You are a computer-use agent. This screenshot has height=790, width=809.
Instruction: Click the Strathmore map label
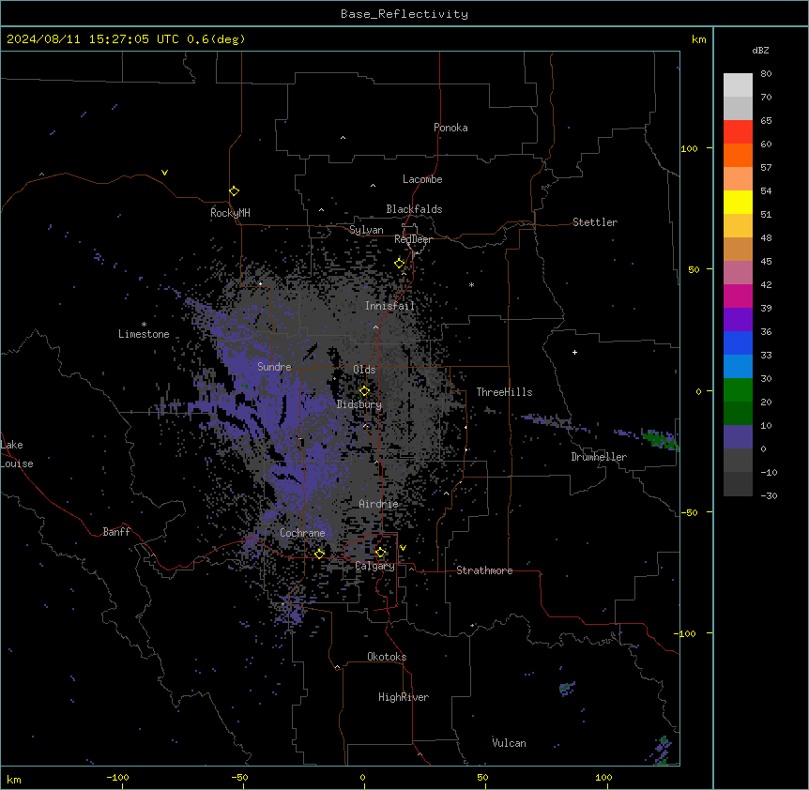[484, 570]
